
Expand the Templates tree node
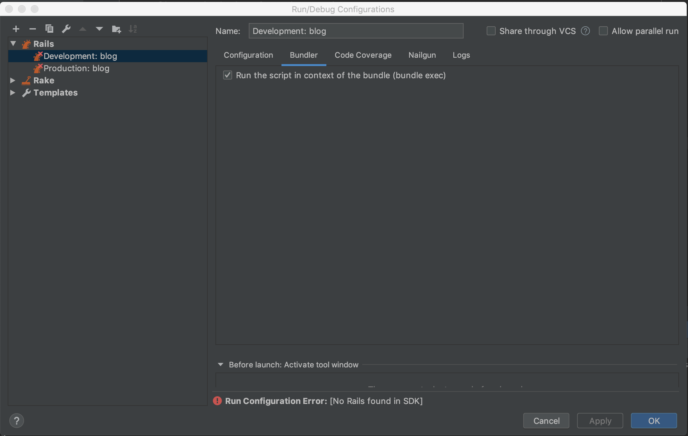click(x=13, y=93)
